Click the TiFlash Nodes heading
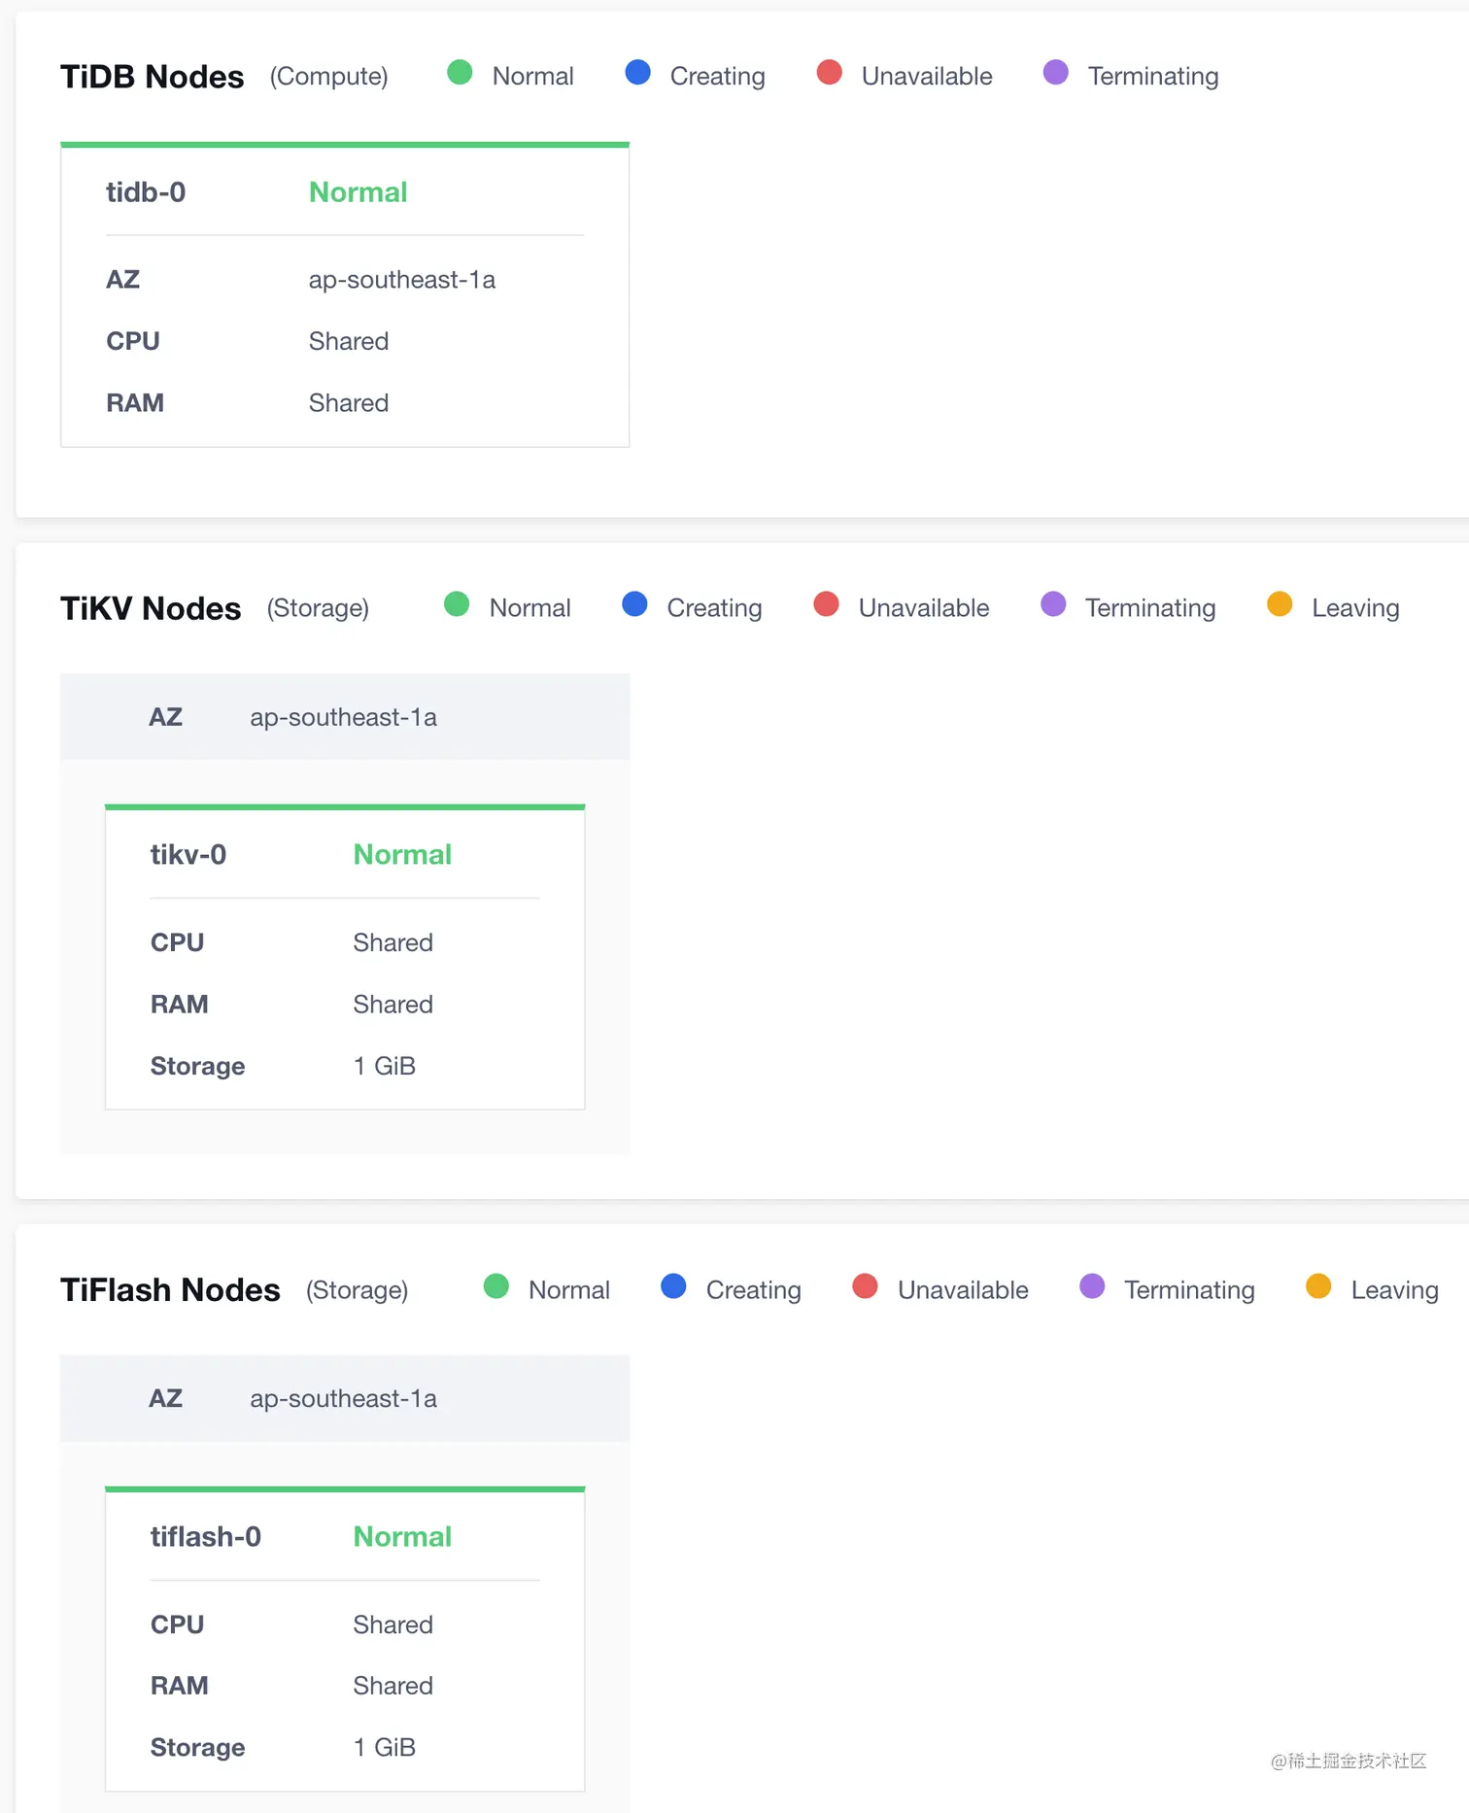This screenshot has height=1813, width=1469. 170,1290
